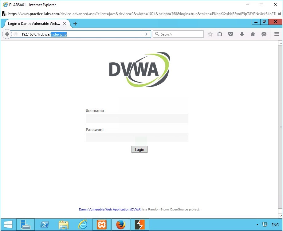This screenshot has height=231, width=283.
Task: Open the Damn Vulnerable Web Application (DVWA) link
Action: click(110, 210)
